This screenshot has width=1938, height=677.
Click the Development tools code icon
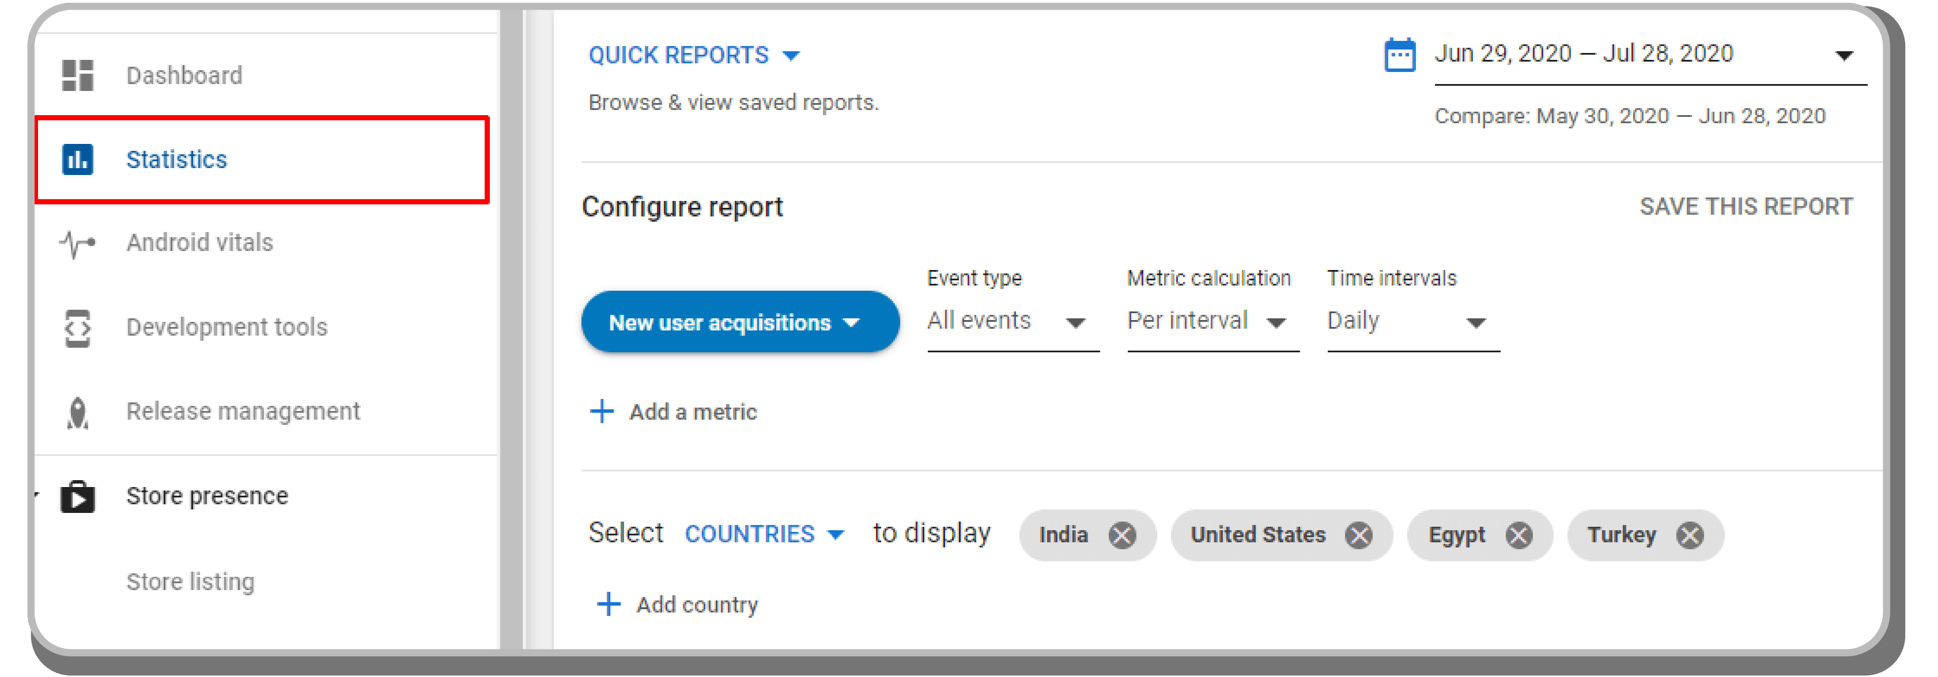[x=77, y=328]
